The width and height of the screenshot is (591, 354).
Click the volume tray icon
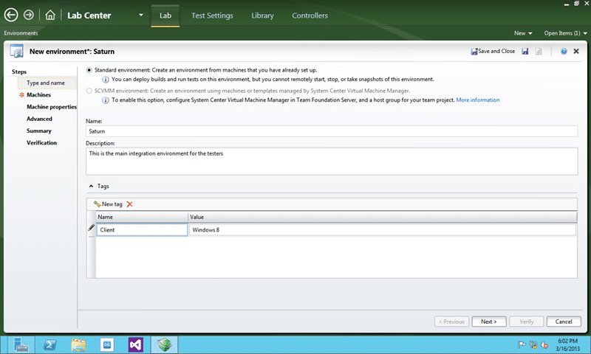[544, 344]
